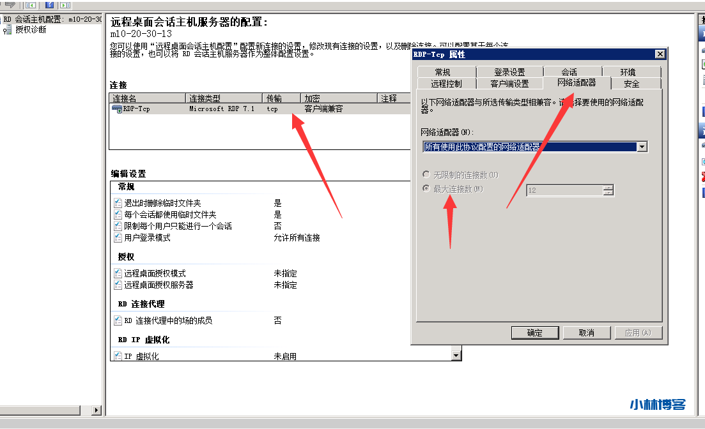Sort by the 注释 column header

394,98
